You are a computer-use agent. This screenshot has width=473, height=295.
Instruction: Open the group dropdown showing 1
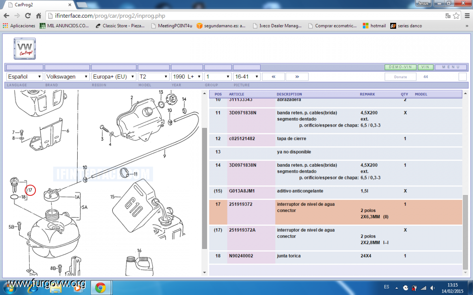tap(218, 77)
